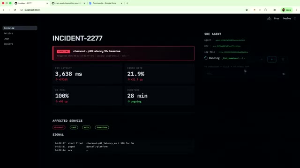
Task: Close the Commands Google Docs tab
Action: pyautogui.click(x=121, y=3)
